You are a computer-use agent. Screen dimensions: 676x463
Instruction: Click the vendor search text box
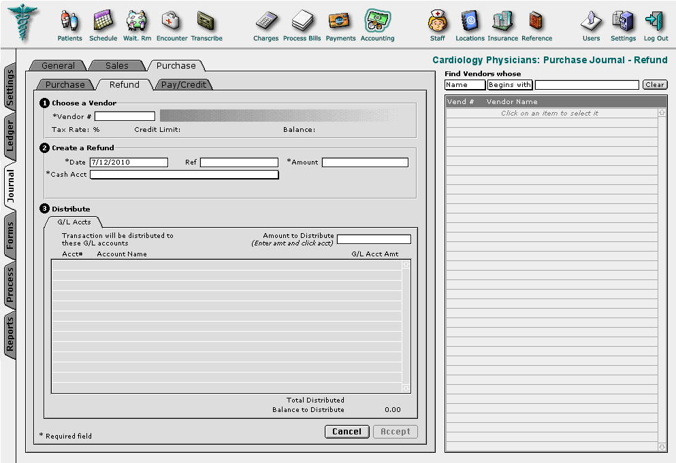pos(587,85)
